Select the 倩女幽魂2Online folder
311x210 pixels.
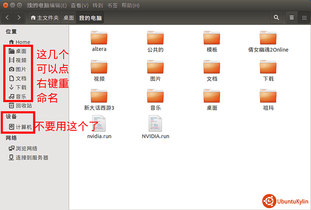point(268,41)
